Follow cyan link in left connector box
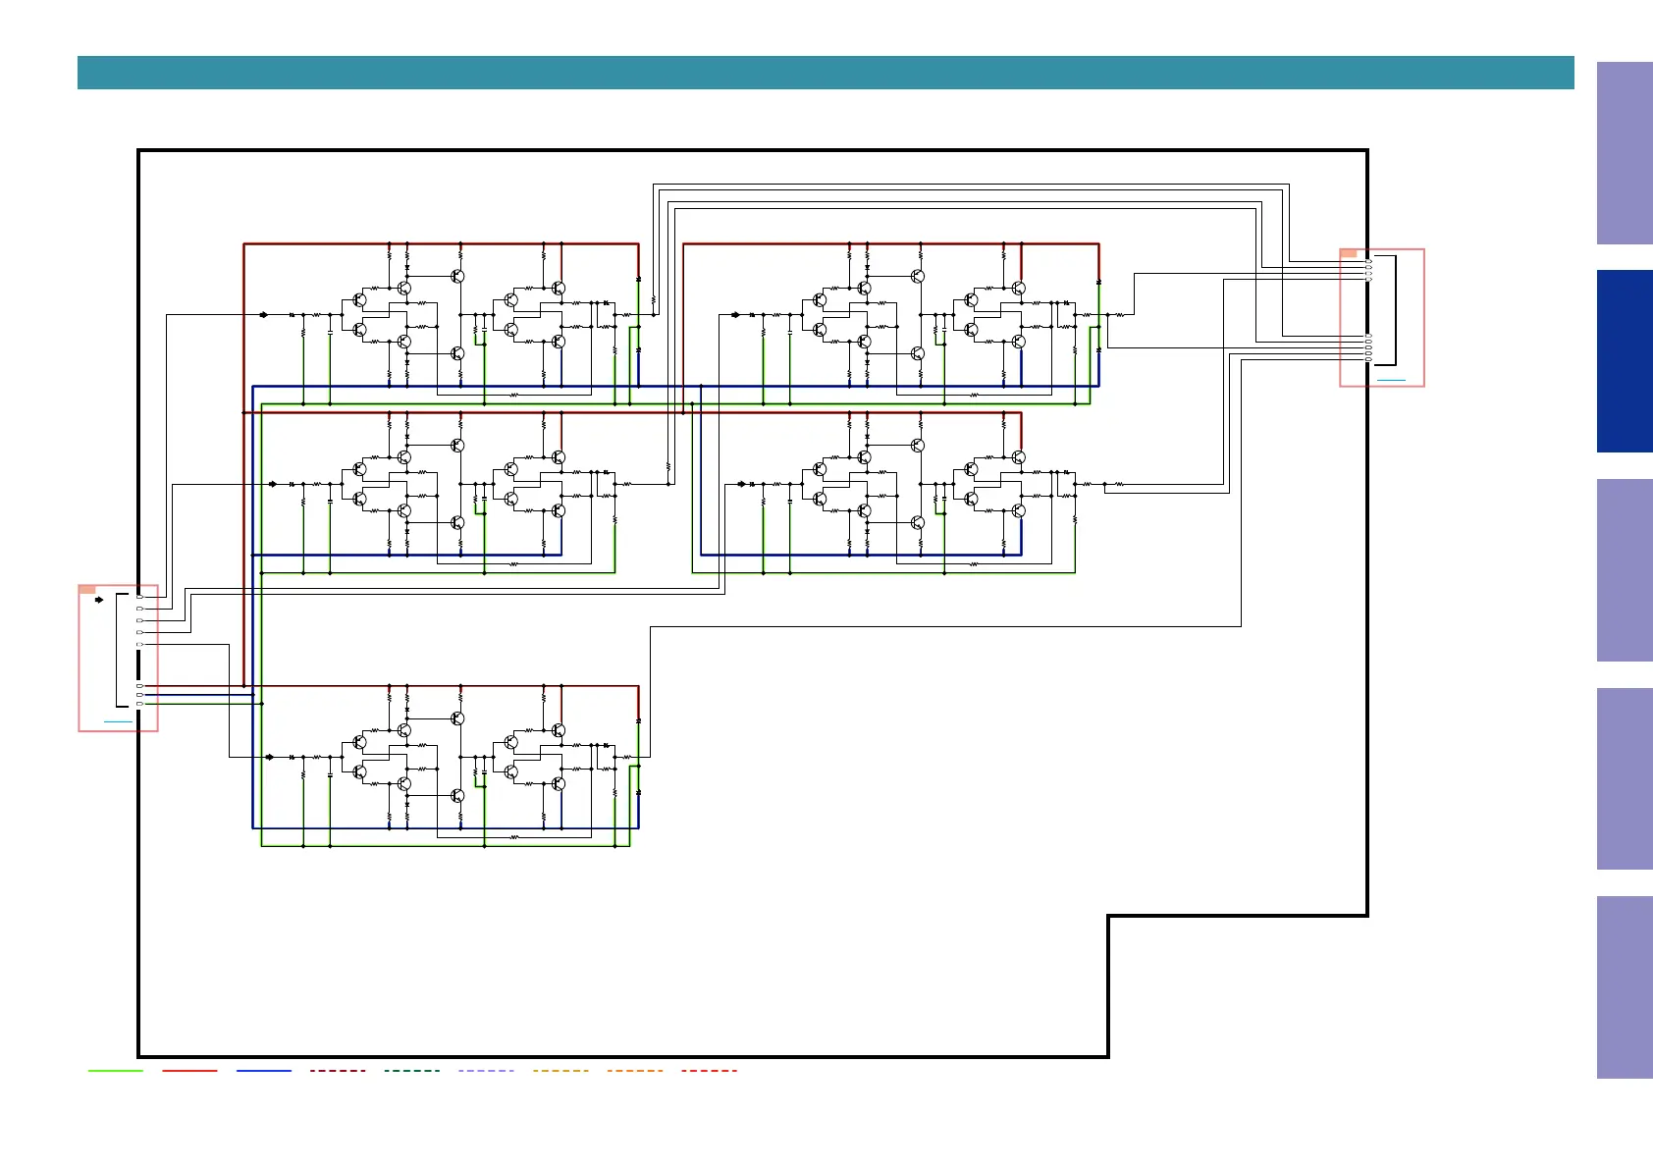This screenshot has width=1653, height=1169. click(x=118, y=721)
